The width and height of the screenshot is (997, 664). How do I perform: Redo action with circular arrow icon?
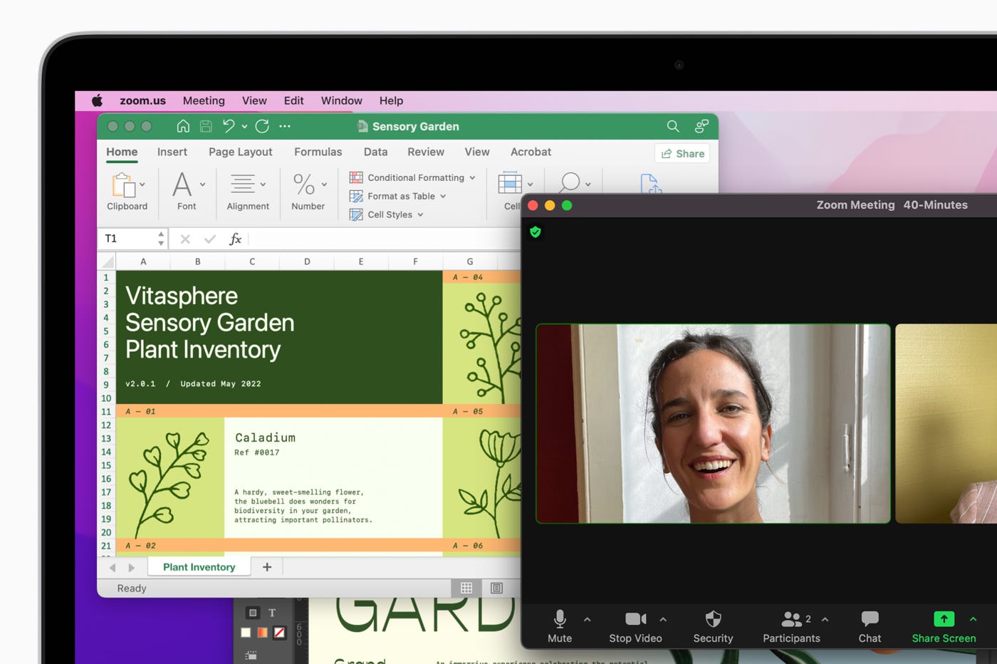(x=262, y=126)
